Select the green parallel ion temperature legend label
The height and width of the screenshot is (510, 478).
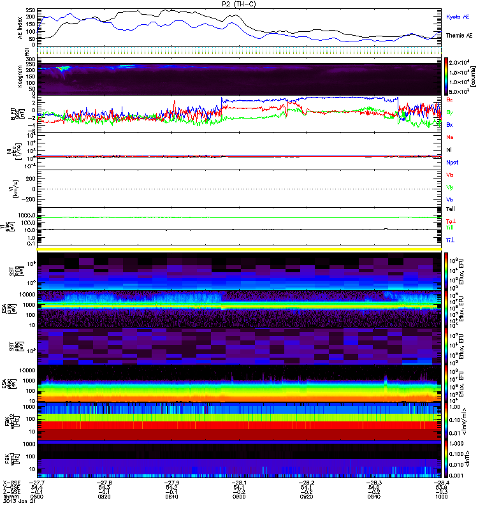tap(449, 228)
